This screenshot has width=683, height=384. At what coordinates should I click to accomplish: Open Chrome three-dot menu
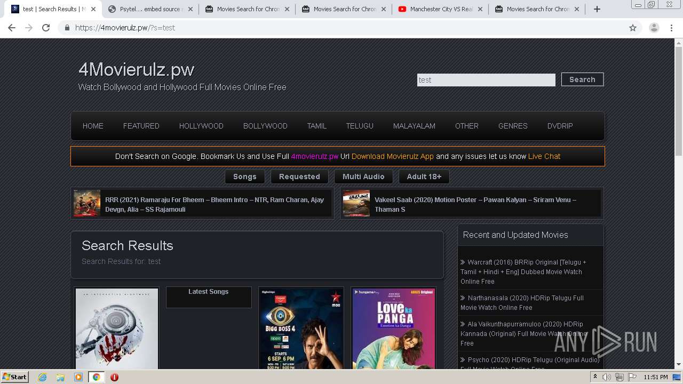tap(672, 28)
